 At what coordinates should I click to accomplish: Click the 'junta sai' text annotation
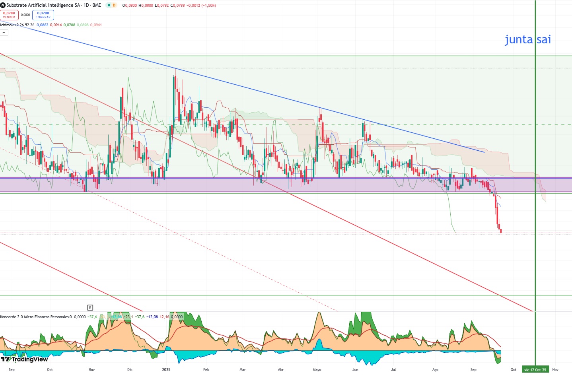coord(527,39)
